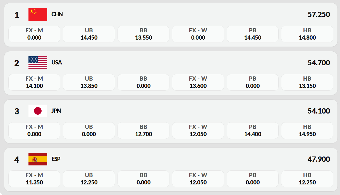Select the CHN team name
Viewport: 340px width, 195px height.
[57, 14]
